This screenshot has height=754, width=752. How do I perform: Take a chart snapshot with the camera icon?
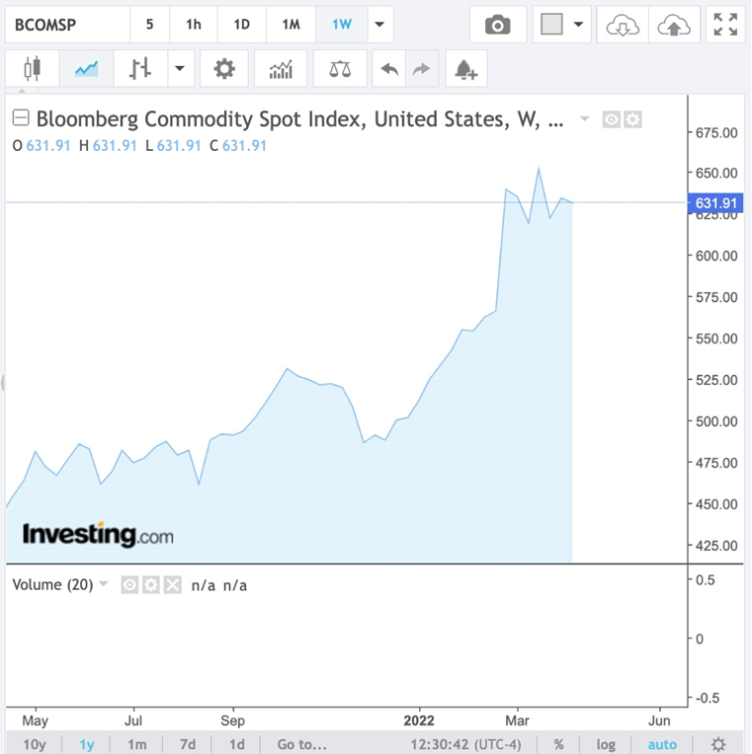click(x=498, y=25)
